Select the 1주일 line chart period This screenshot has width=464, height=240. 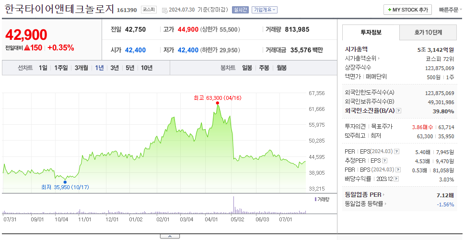[x=61, y=68]
